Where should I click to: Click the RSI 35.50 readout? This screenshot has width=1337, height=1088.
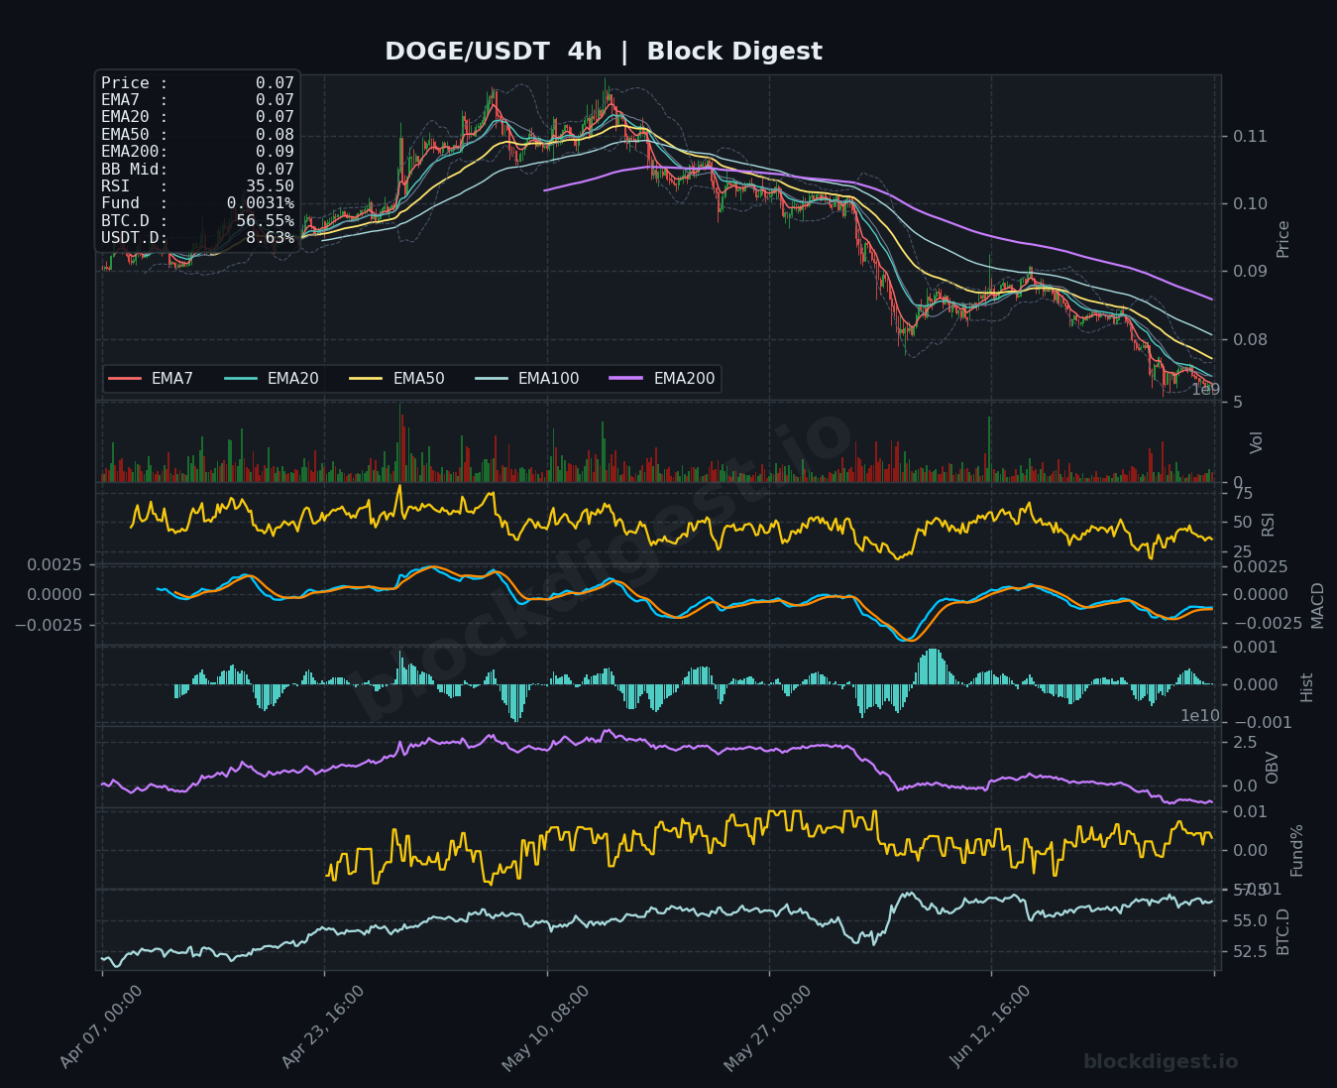197,186
